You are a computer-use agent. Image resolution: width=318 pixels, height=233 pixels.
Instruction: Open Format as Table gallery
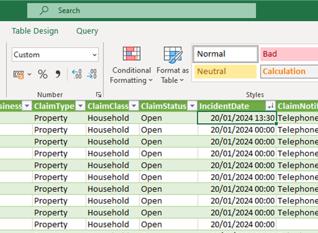tap(173, 65)
